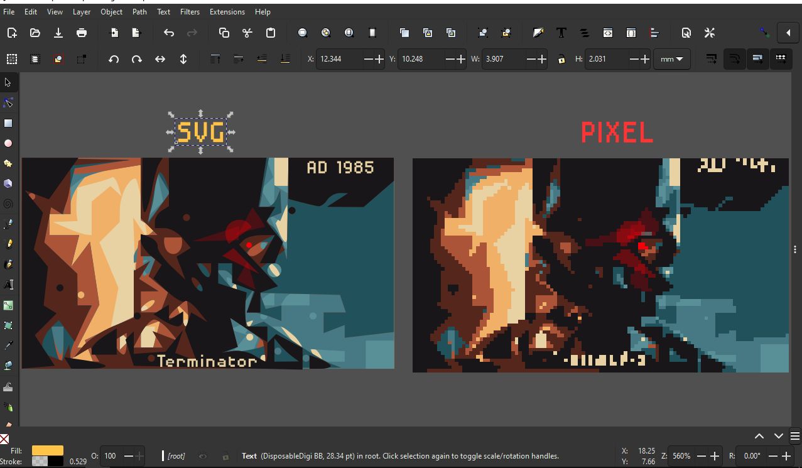Toggle move patterns with object

781,59
